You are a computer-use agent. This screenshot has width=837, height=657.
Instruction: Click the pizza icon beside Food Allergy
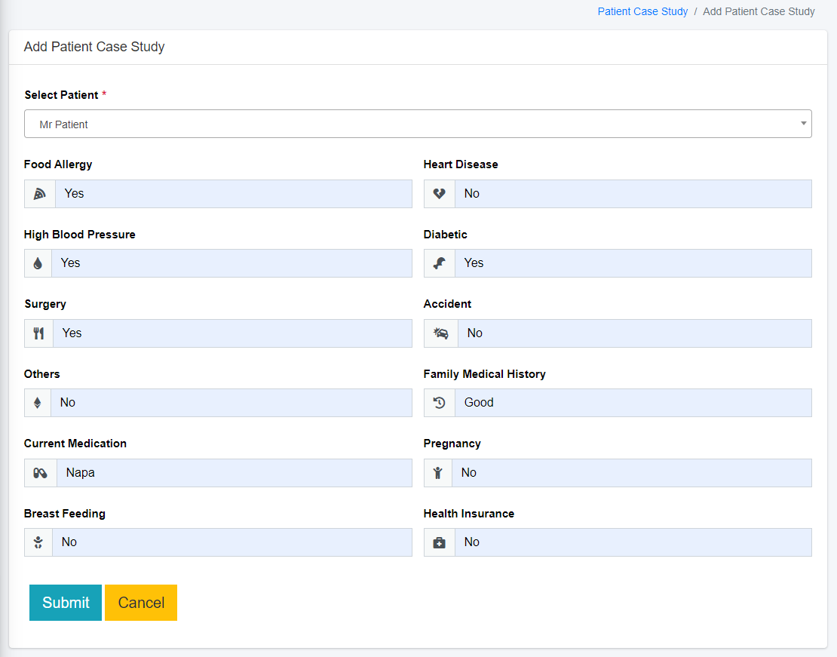tap(40, 194)
